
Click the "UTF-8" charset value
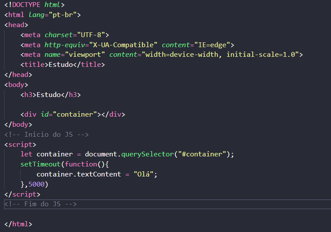(91, 35)
